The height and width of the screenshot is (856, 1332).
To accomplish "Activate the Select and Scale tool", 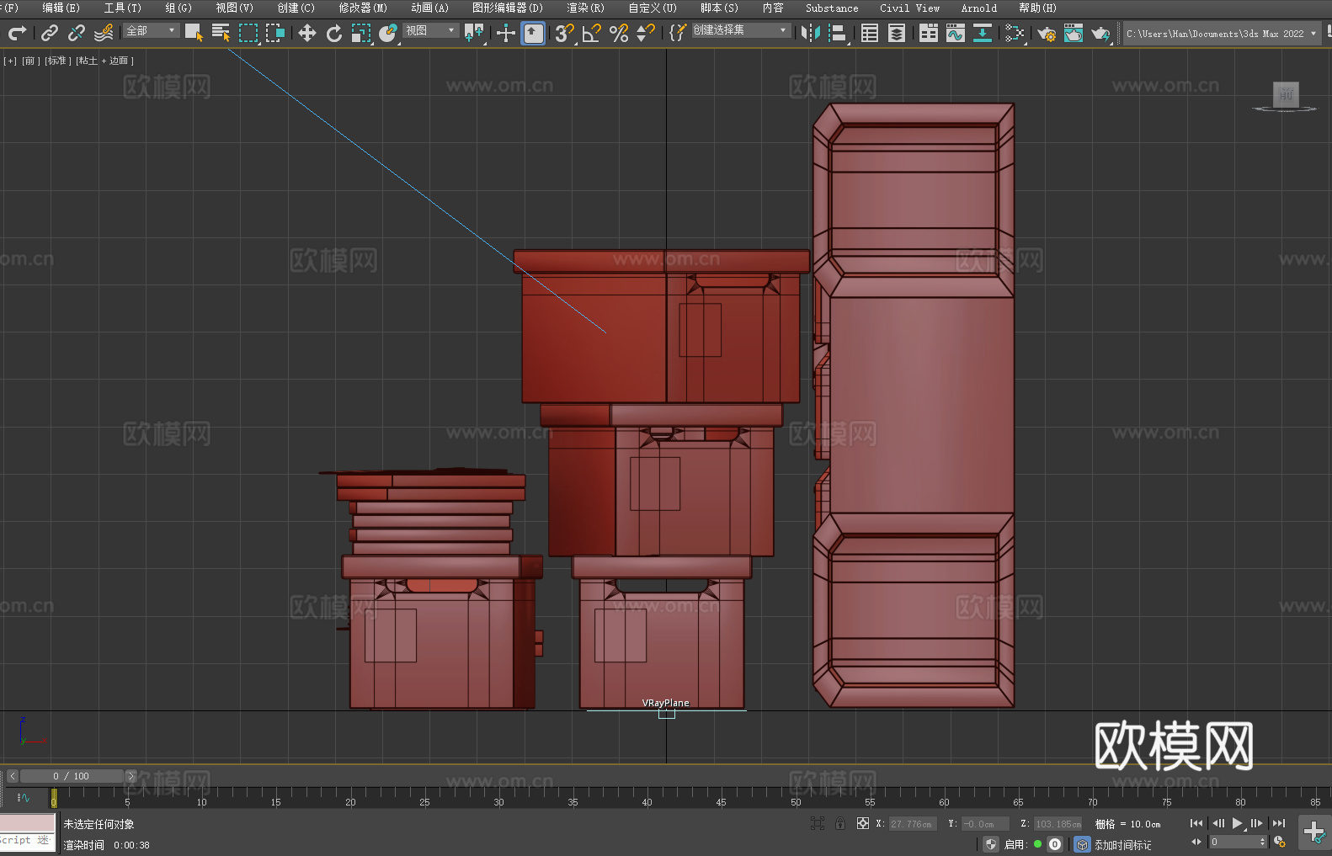I will click(x=361, y=33).
